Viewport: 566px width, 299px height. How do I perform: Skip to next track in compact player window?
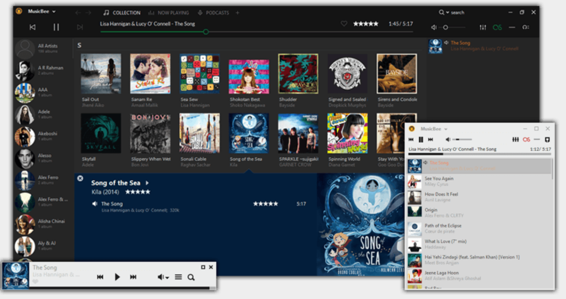tap(431, 140)
